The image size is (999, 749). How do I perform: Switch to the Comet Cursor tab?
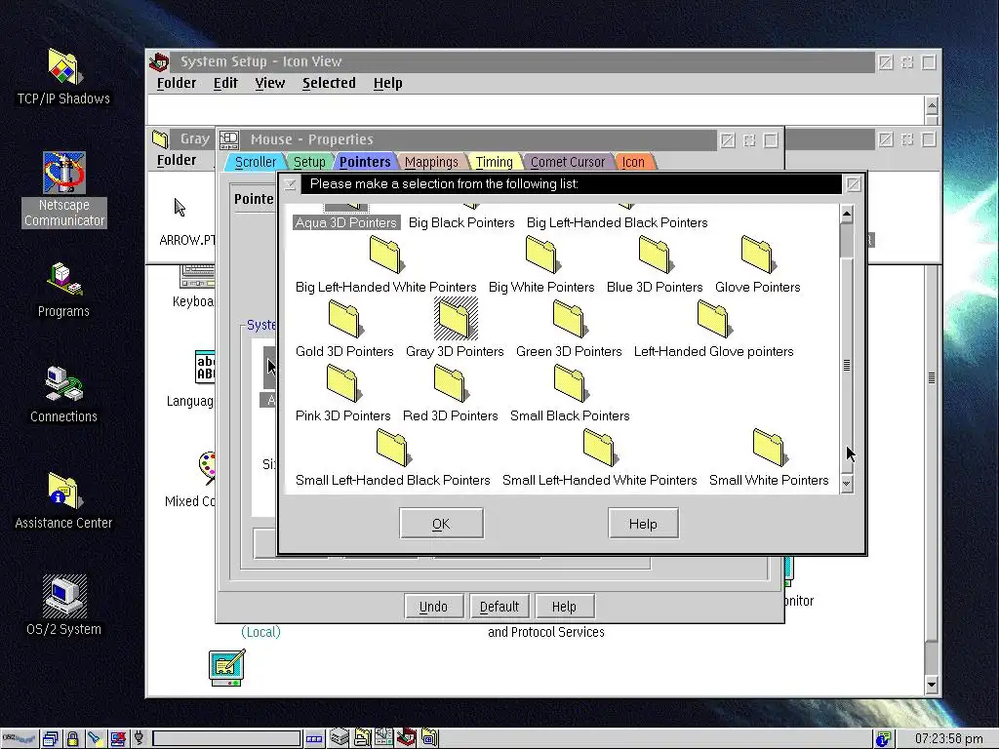(568, 162)
